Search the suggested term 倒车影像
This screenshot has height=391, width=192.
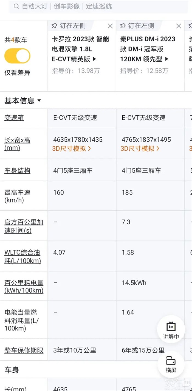pyautogui.click(x=67, y=7)
